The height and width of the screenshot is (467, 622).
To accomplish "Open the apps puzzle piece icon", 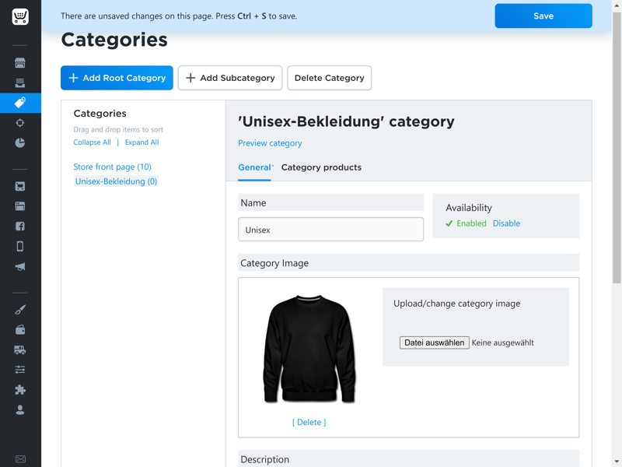I will click(20, 390).
